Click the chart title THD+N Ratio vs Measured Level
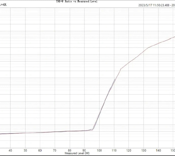Screen dimensions: 175x156 click(76, 1)
